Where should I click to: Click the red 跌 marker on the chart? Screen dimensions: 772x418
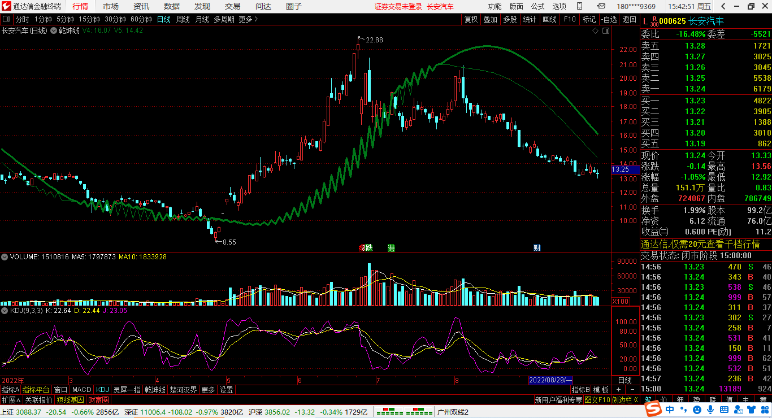368,247
